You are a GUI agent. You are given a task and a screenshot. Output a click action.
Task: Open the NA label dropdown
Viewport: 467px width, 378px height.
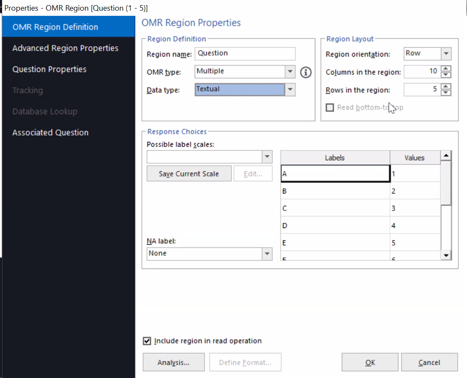[267, 254]
